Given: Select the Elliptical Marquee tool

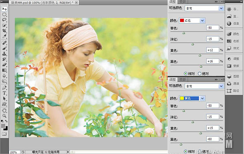Looking at the screenshot, I should (x=4, y=14).
